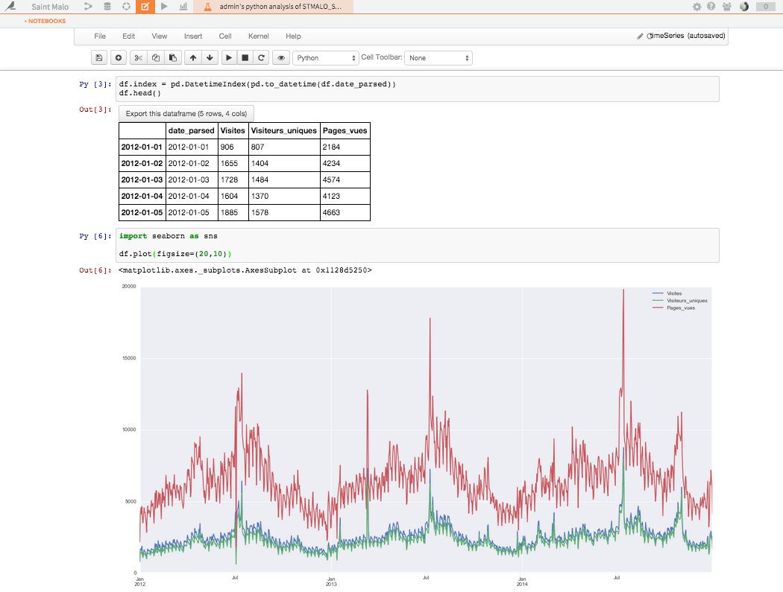783x592 pixels.
Task: Copy the selected cell
Action: [x=155, y=57]
